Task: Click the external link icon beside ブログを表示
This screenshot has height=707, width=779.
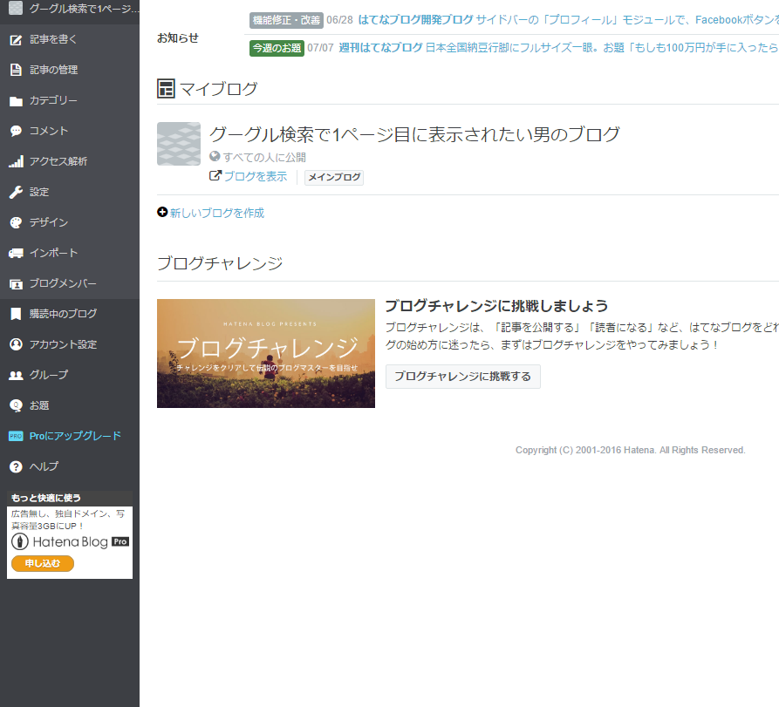Action: [x=215, y=175]
